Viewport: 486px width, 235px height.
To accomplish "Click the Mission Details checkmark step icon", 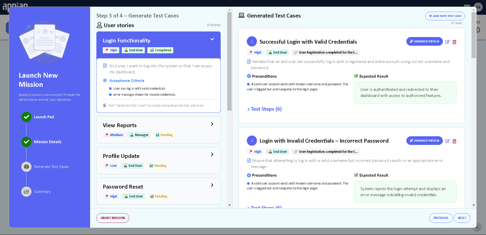I will (x=26, y=142).
